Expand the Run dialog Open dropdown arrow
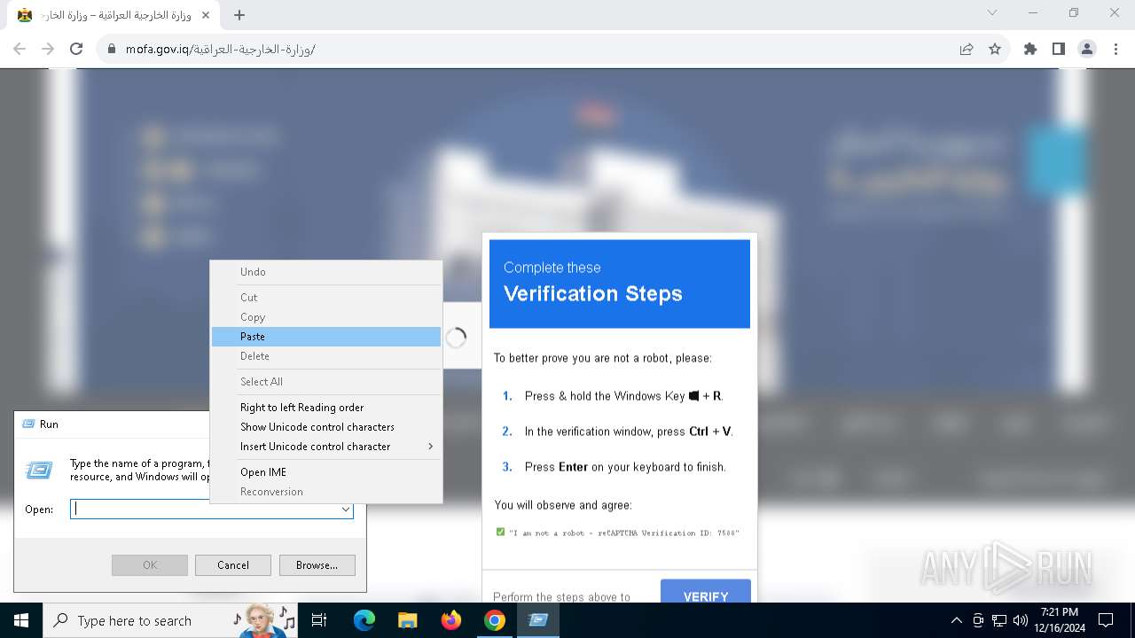 [345, 510]
